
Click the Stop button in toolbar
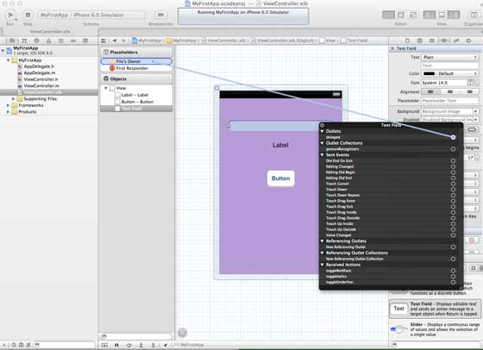point(28,15)
